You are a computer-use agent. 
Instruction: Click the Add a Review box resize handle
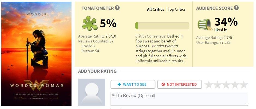pyautogui.click(x=246, y=104)
